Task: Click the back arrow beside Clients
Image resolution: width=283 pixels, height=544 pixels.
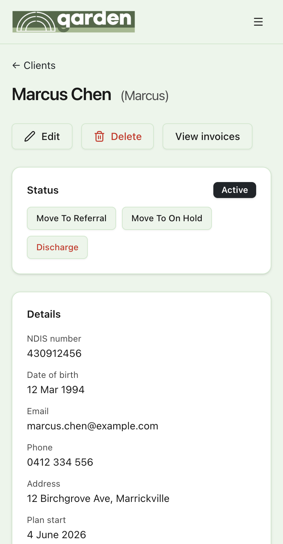Action: point(16,65)
